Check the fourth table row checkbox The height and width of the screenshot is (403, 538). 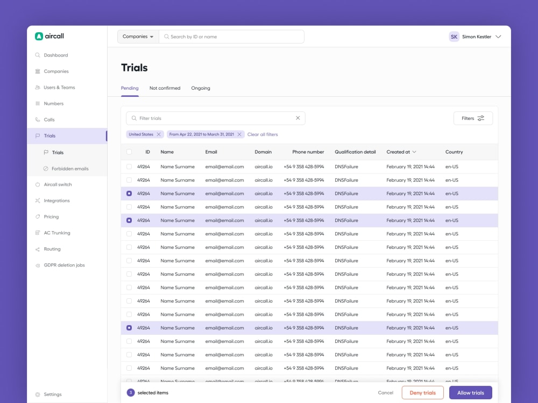129,207
